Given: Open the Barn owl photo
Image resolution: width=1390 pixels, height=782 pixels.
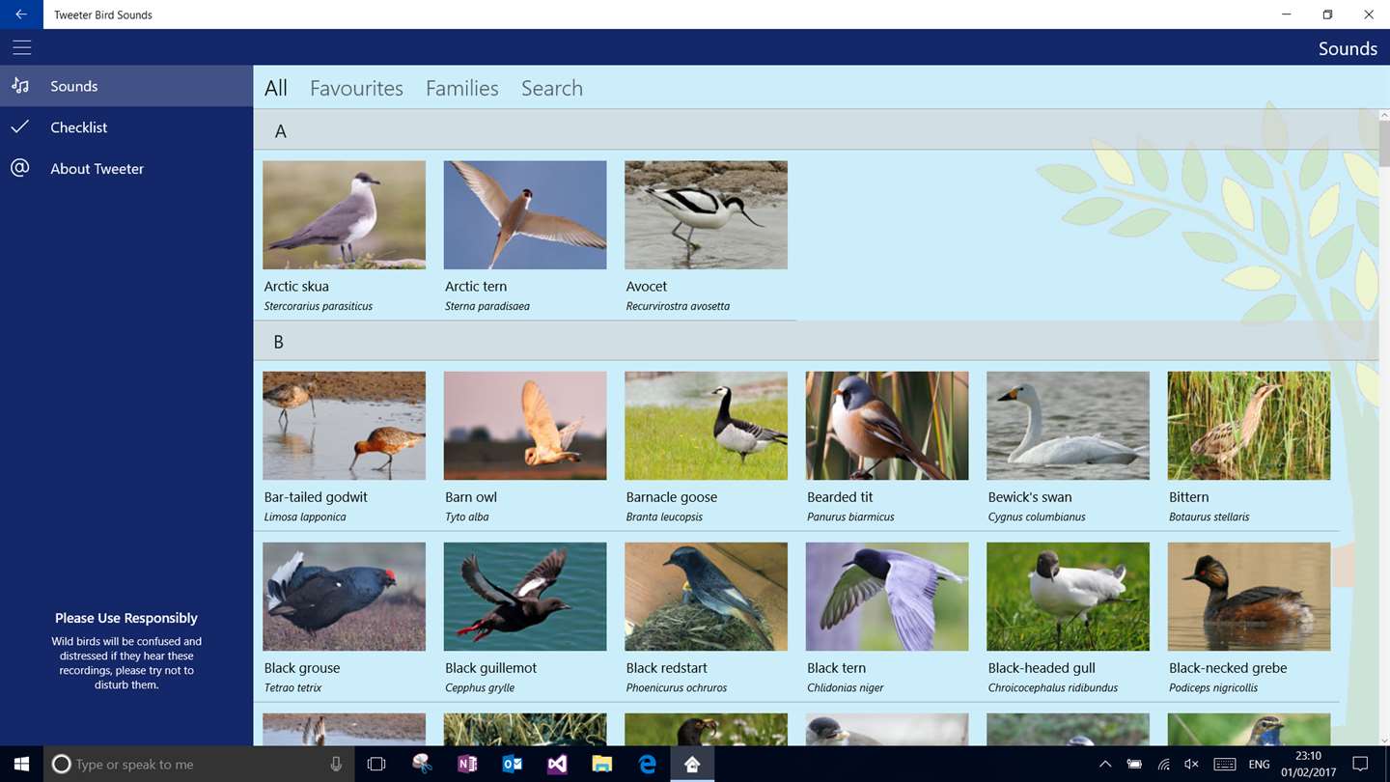Looking at the screenshot, I should coord(525,426).
